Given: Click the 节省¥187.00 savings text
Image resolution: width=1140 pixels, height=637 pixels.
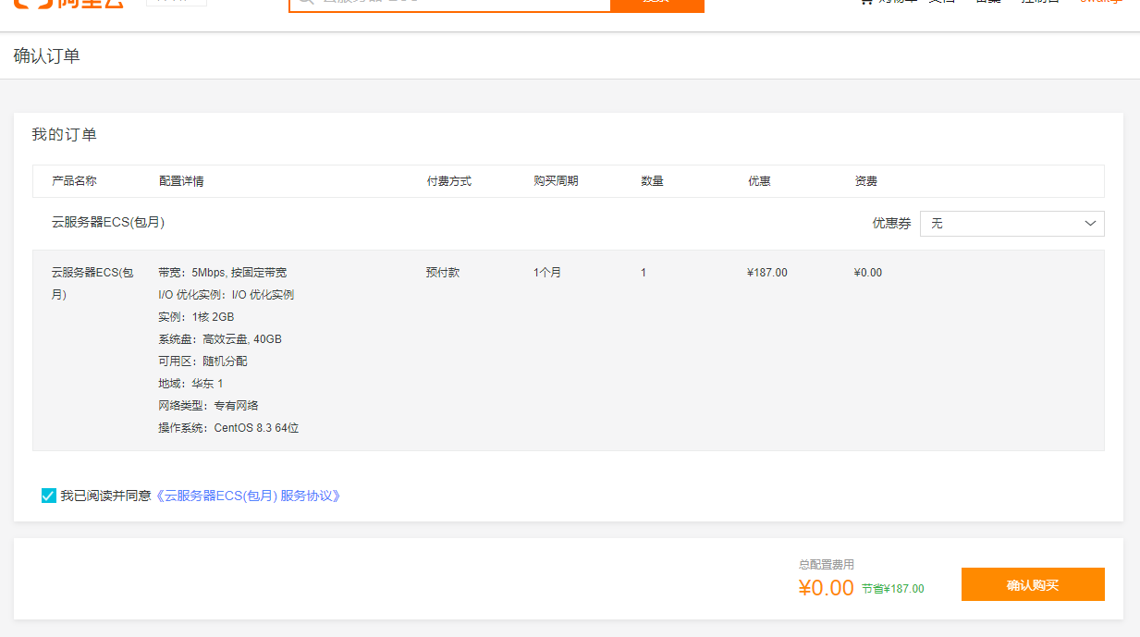Looking at the screenshot, I should [893, 589].
